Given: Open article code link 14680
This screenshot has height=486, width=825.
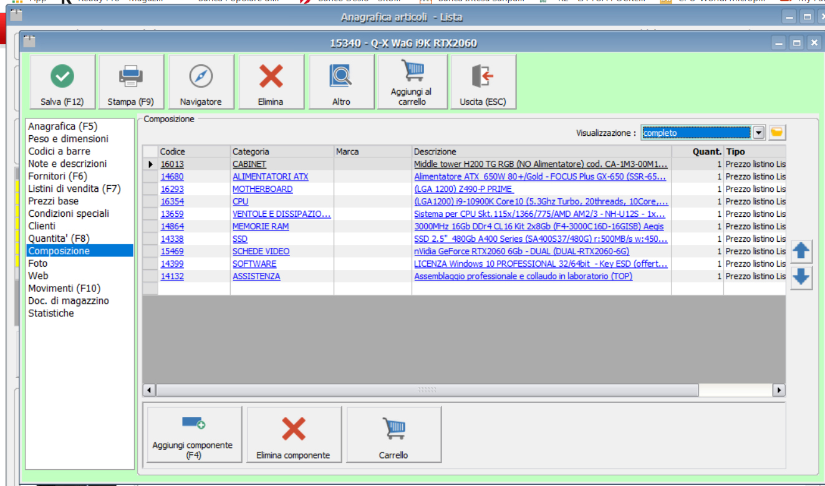Looking at the screenshot, I should click(172, 177).
